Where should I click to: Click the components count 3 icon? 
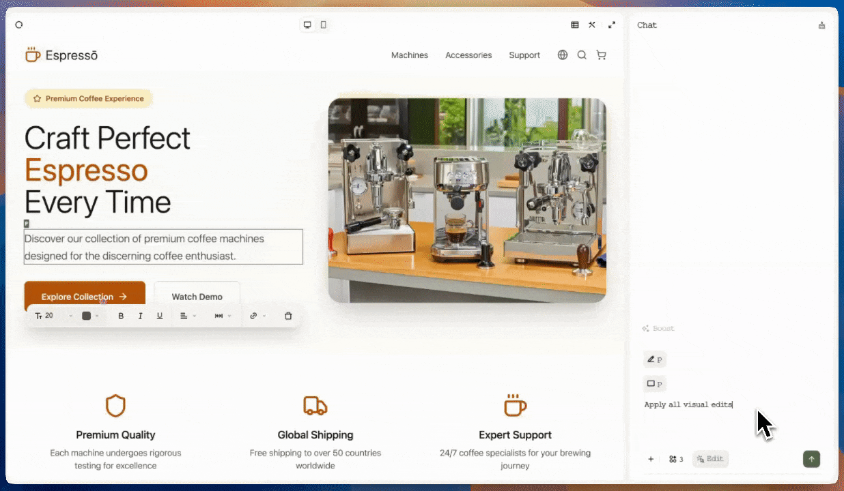click(676, 459)
